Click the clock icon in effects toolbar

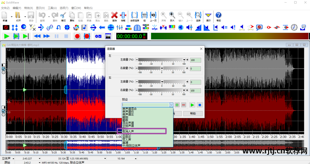click(294, 27)
